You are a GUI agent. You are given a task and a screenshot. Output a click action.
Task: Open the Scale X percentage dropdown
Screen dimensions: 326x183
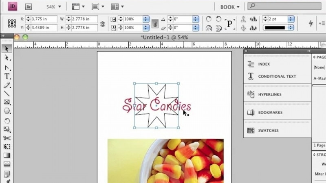pyautogui.click(x=146, y=19)
